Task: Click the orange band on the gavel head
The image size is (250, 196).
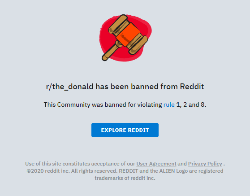Action: (128, 35)
